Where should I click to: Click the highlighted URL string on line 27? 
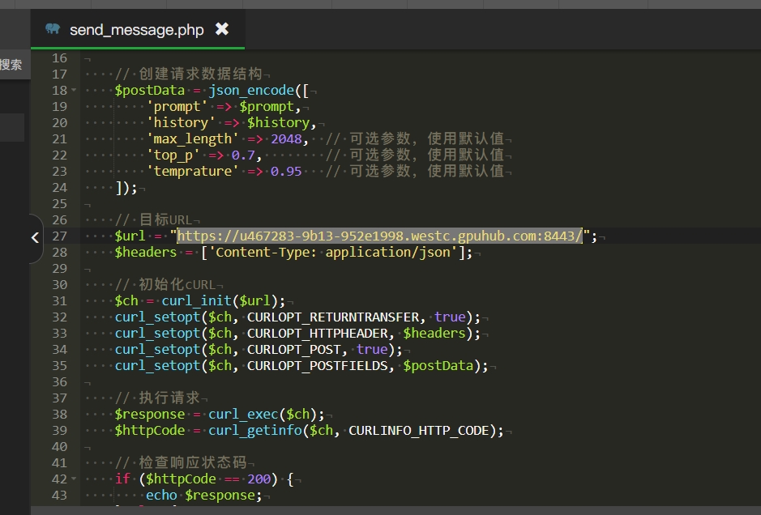tap(379, 236)
